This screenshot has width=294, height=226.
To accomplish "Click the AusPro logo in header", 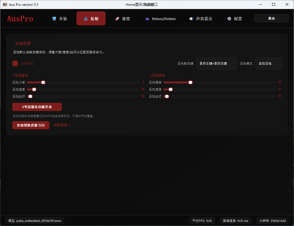I will tap(20, 19).
